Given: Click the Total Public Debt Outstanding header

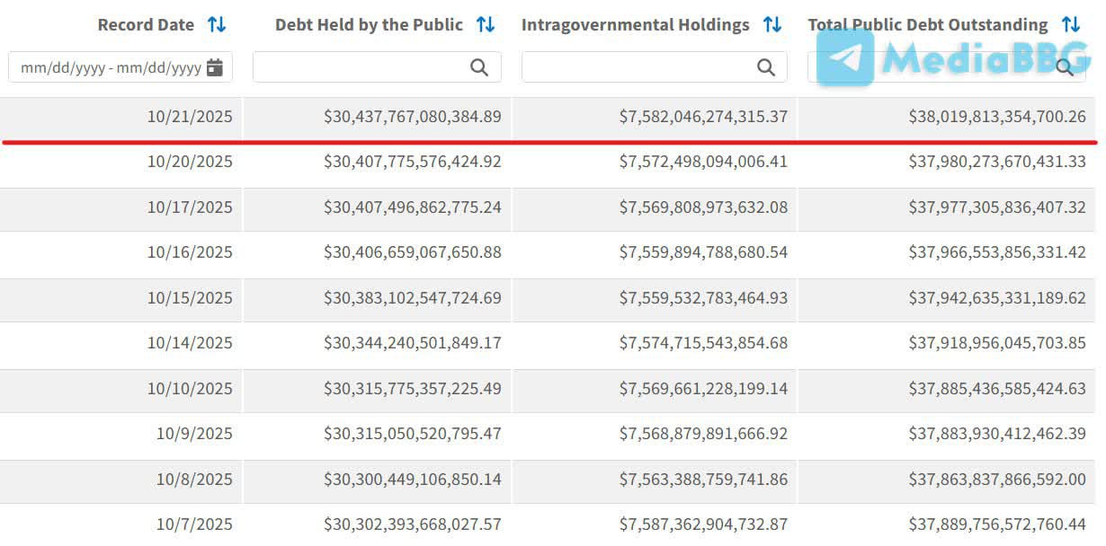Looking at the screenshot, I should point(927,25).
